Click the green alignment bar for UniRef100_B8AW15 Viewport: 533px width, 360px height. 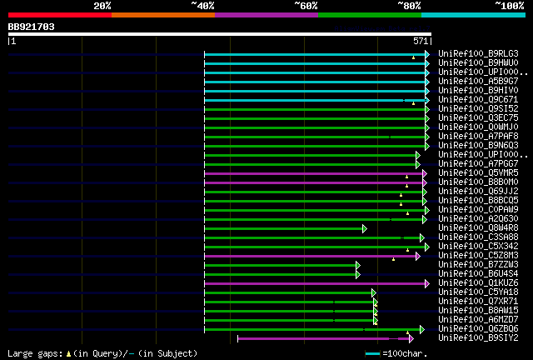point(289,312)
